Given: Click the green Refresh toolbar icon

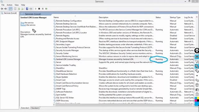Looking at the screenshot, I should click(x=19, y=9).
